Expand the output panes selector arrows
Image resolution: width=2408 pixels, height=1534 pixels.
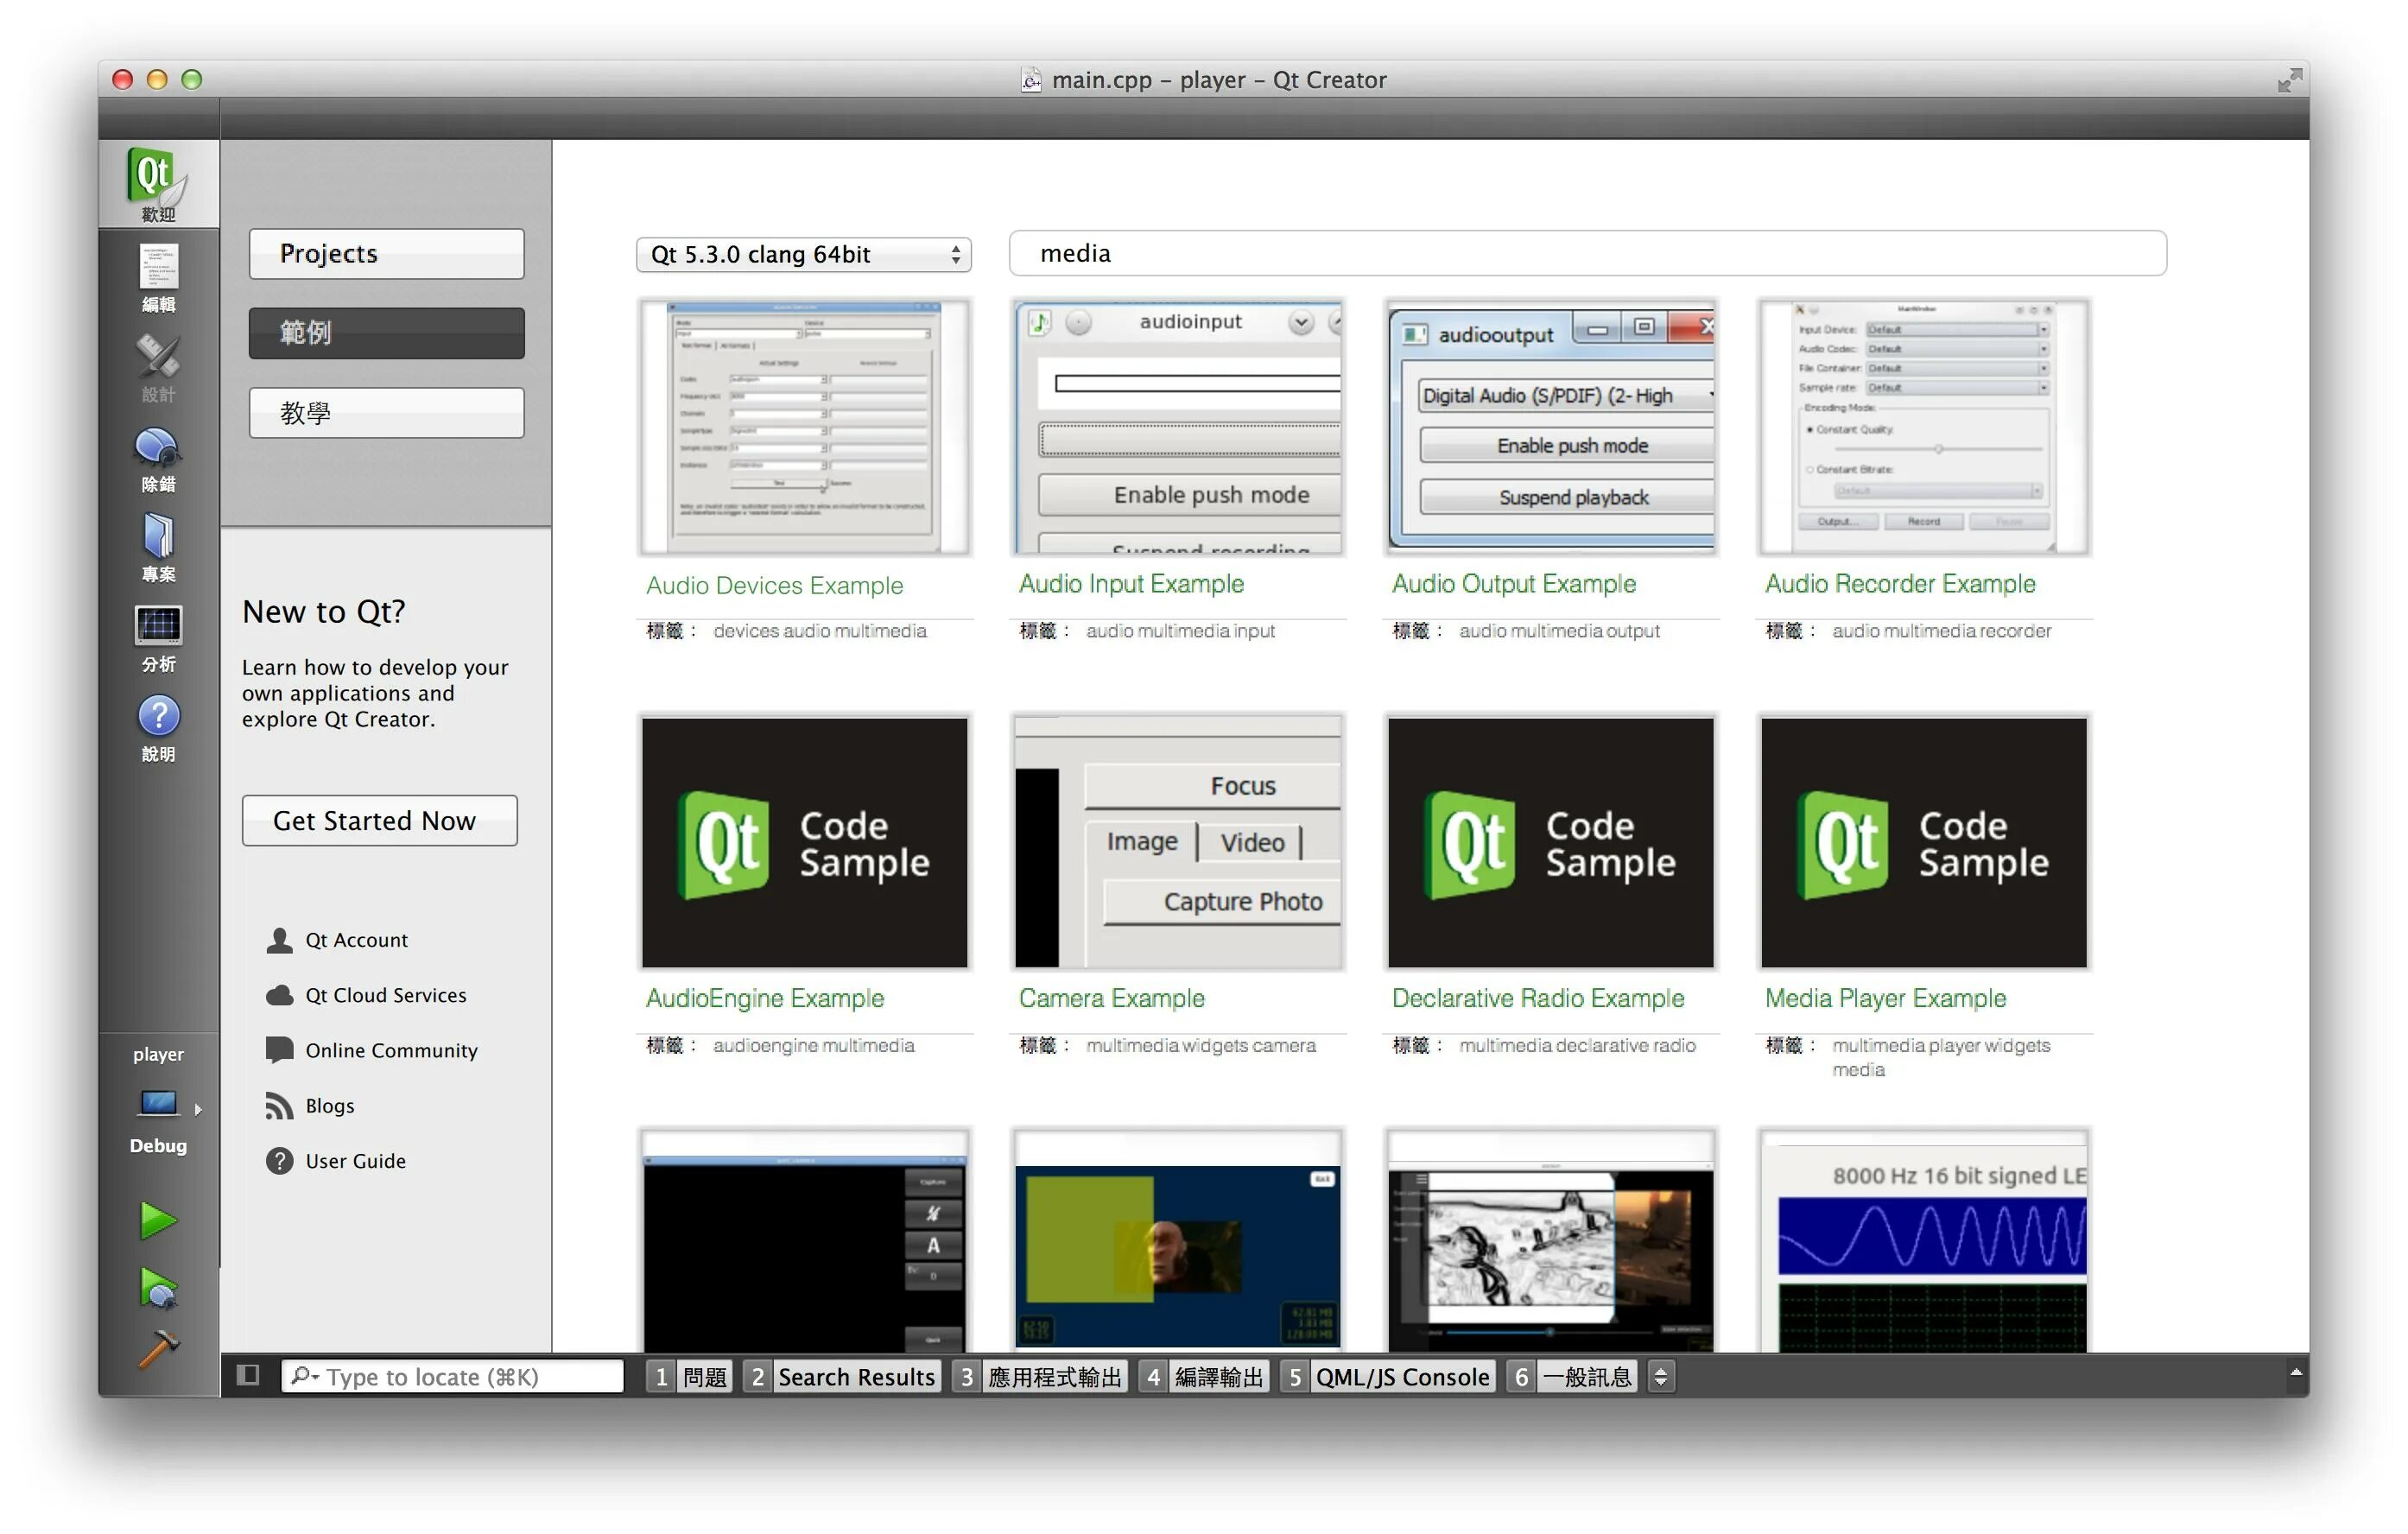[1661, 1377]
